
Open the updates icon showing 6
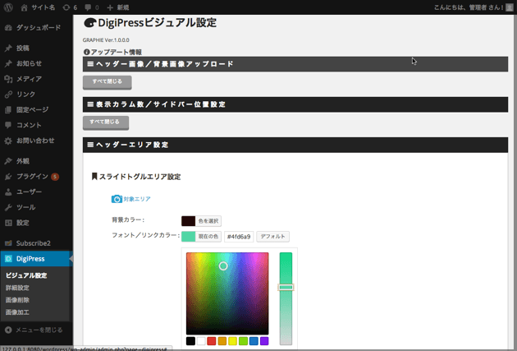click(66, 7)
